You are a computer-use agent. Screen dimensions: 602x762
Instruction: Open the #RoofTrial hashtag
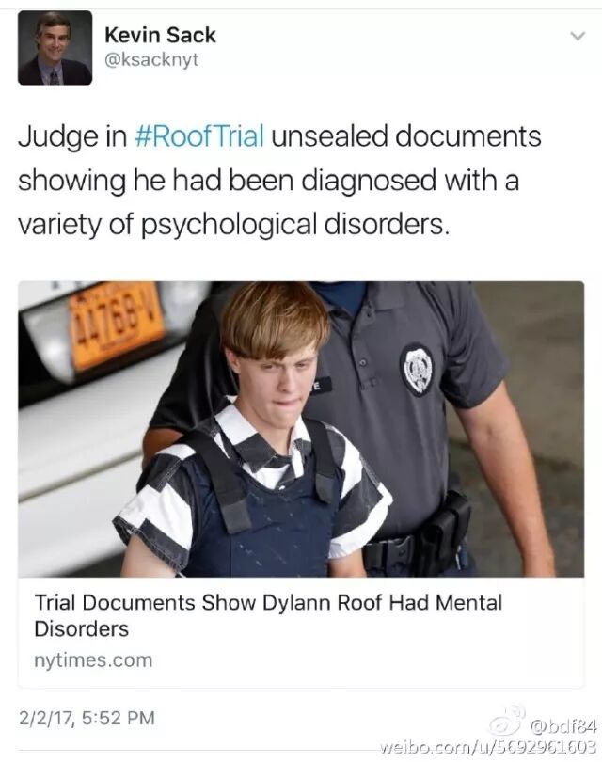coord(199,135)
